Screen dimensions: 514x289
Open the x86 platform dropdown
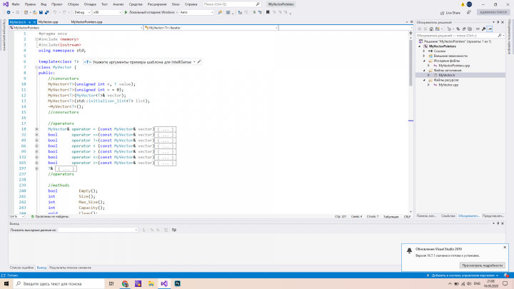[107, 12]
